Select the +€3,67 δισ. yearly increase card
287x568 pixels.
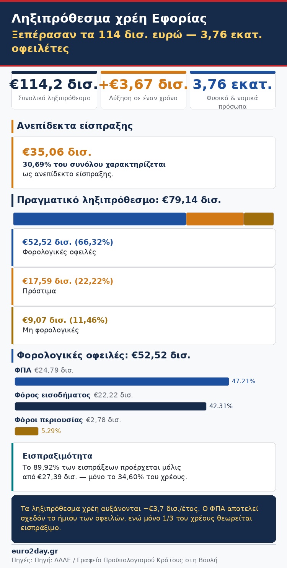pyautogui.click(x=143, y=90)
